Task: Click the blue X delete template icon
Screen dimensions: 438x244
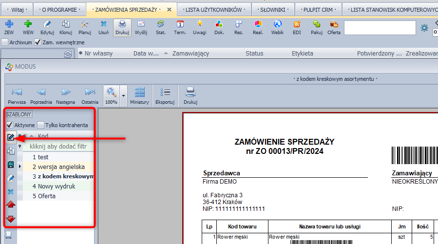Action: pos(11,192)
